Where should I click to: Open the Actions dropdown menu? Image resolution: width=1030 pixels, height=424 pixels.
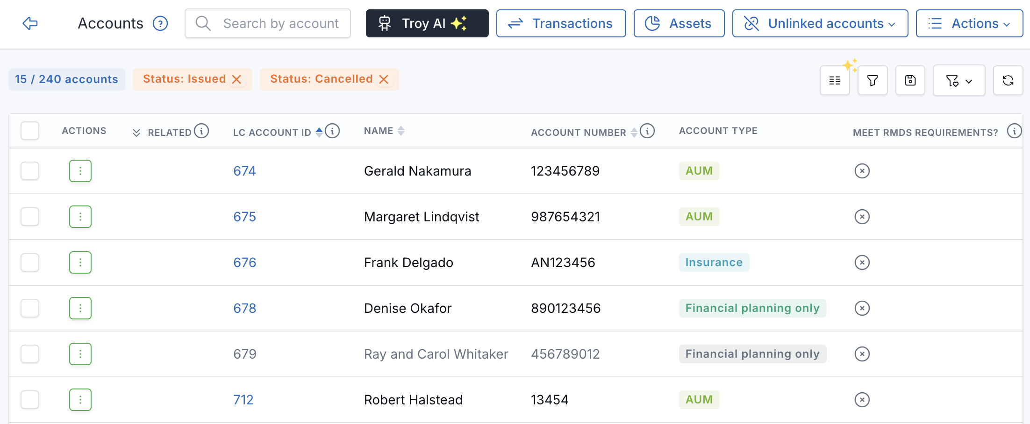969,23
